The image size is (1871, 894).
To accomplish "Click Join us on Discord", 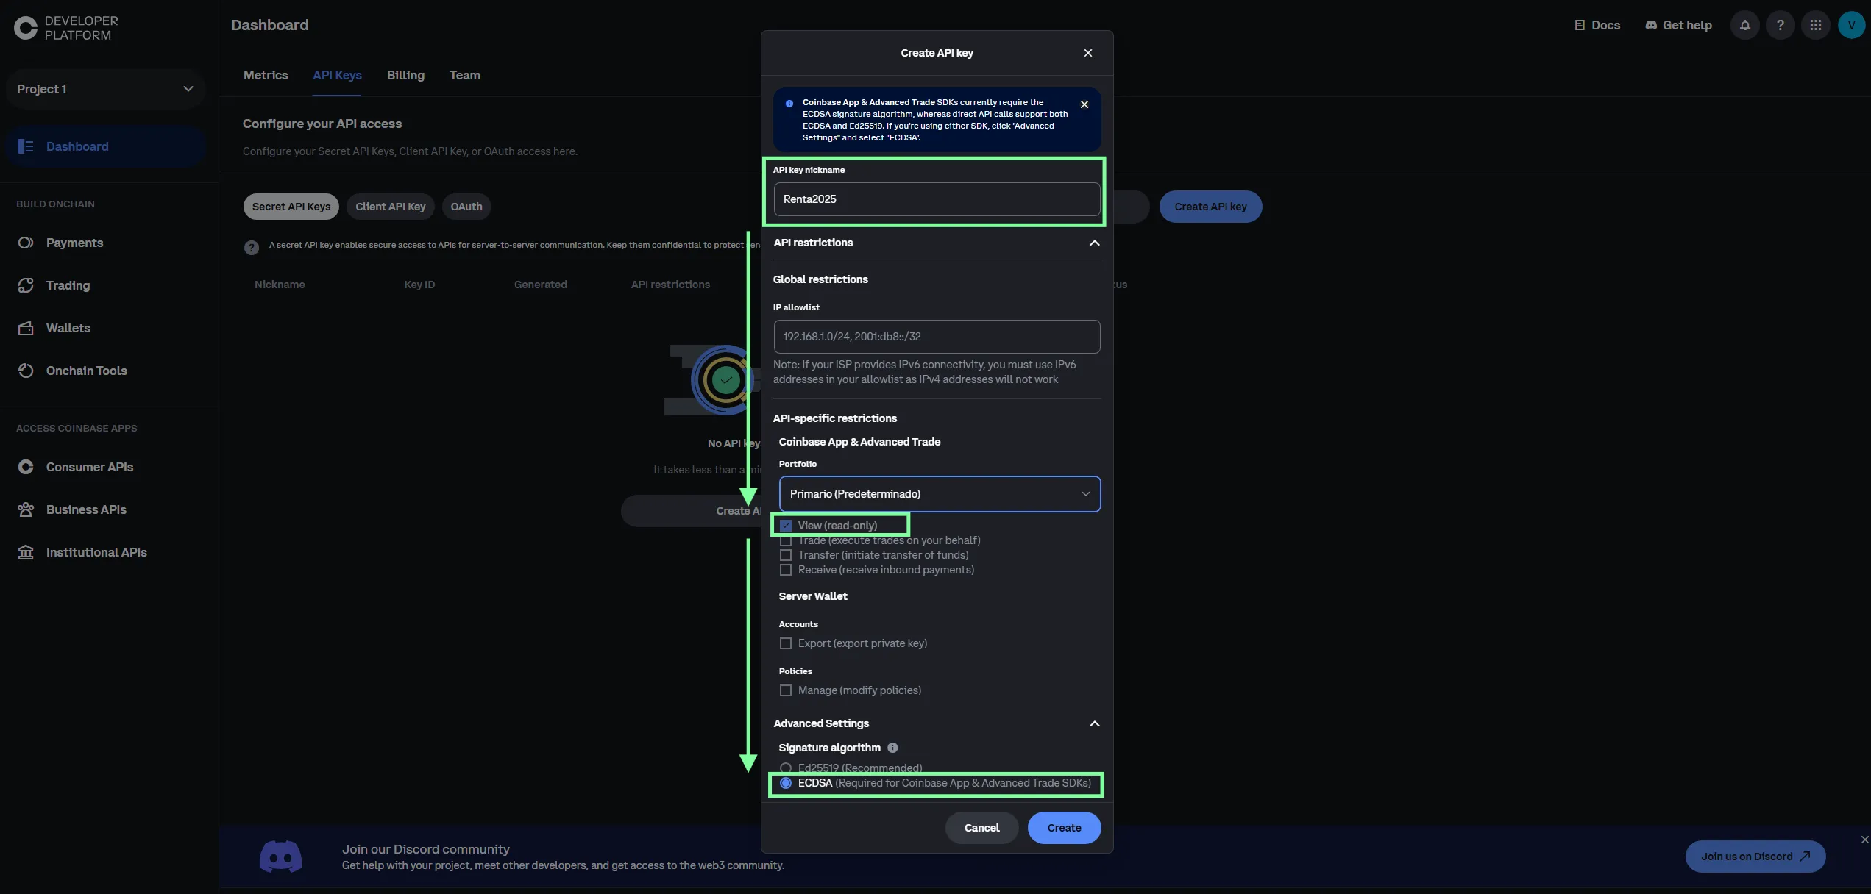I will point(1755,857).
